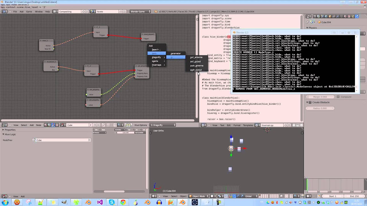Open the Object Mode dropdown
The width and height of the screenshot is (367, 206).
199,196
